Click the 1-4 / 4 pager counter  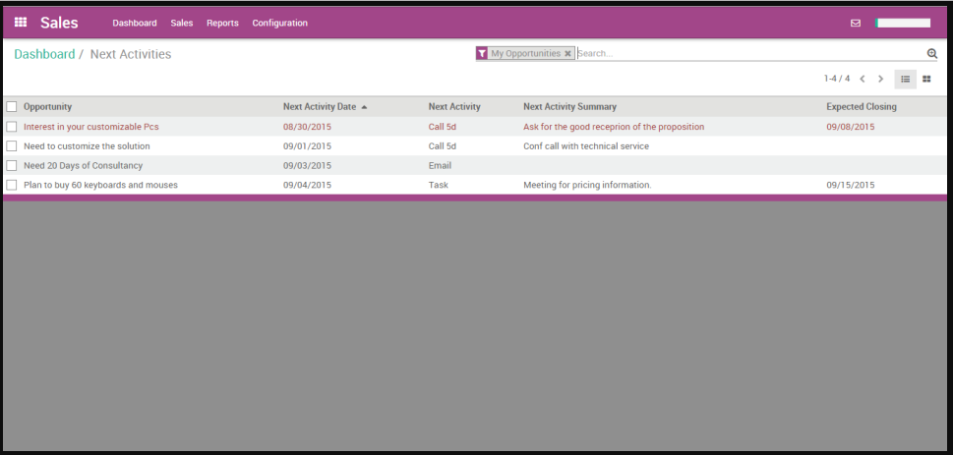pos(837,79)
